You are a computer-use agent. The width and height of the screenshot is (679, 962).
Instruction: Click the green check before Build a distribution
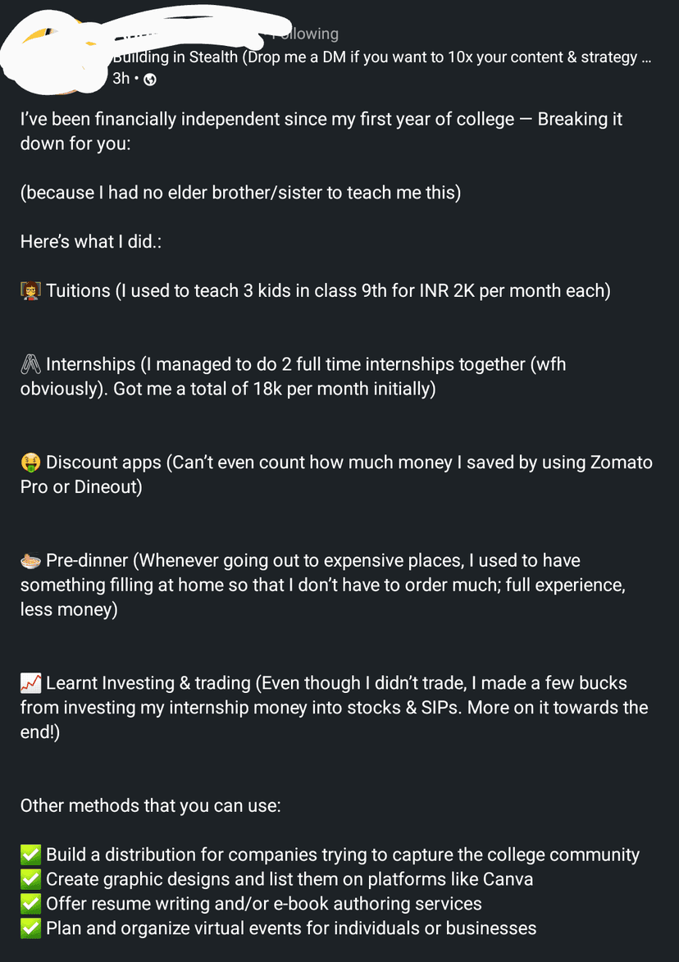[30, 855]
